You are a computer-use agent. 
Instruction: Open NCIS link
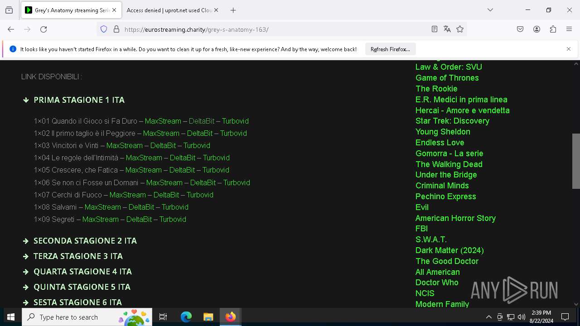click(x=425, y=293)
